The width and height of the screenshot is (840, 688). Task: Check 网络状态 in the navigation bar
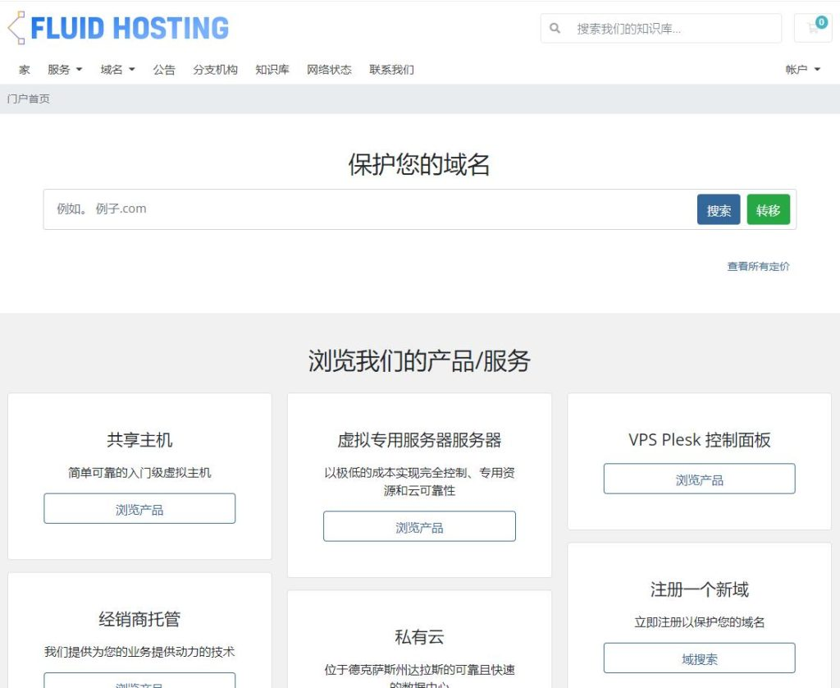tap(329, 70)
